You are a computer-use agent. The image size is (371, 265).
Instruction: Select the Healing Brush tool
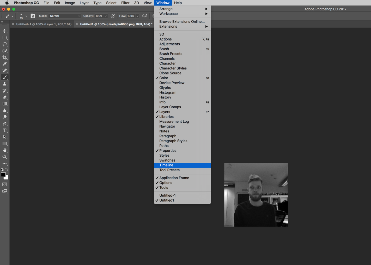(x=5, y=70)
